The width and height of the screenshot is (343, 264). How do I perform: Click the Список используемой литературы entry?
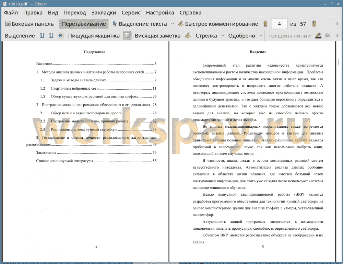click(96, 161)
